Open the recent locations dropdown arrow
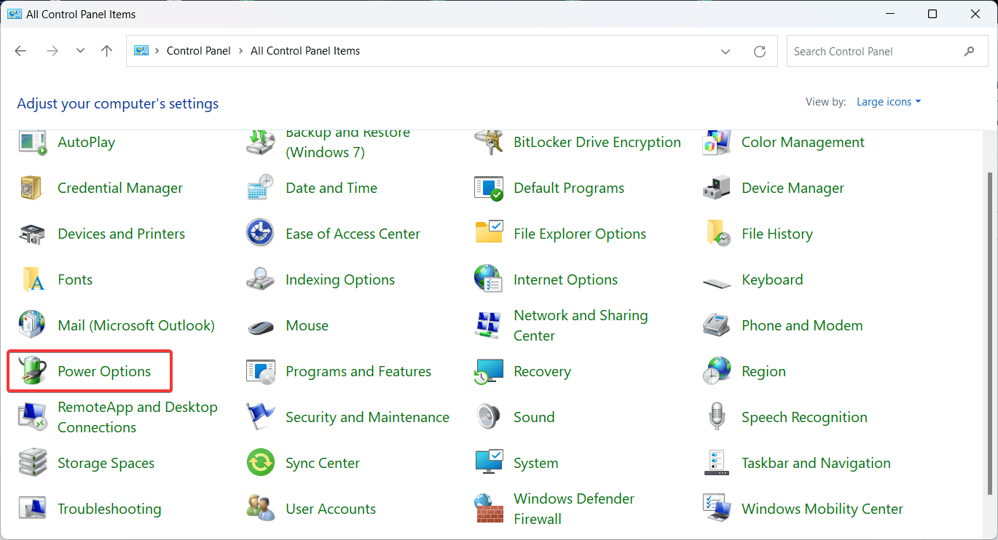The height and width of the screenshot is (540, 998). click(x=80, y=51)
